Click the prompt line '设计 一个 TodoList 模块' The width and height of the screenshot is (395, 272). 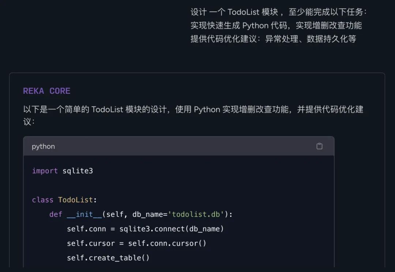click(x=279, y=12)
